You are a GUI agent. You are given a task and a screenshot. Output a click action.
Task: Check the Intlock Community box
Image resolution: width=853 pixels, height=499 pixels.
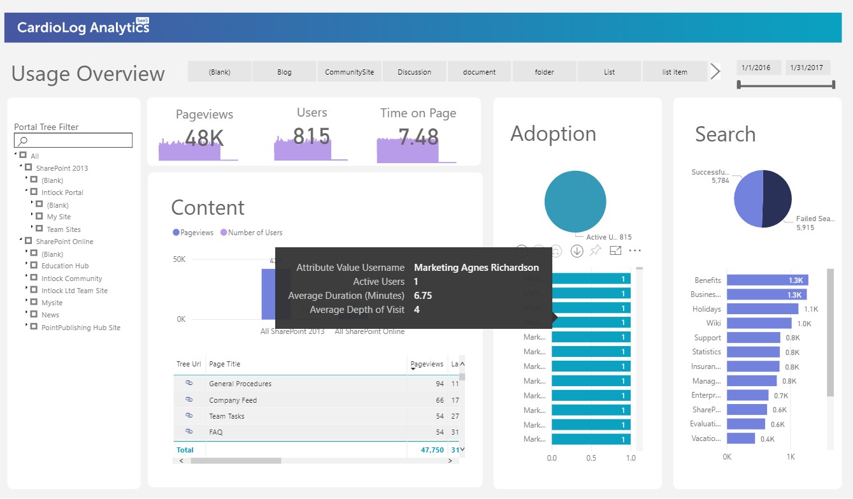(34, 278)
